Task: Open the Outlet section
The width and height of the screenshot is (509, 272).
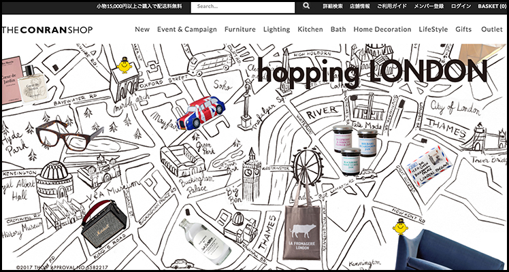Action: (x=491, y=29)
